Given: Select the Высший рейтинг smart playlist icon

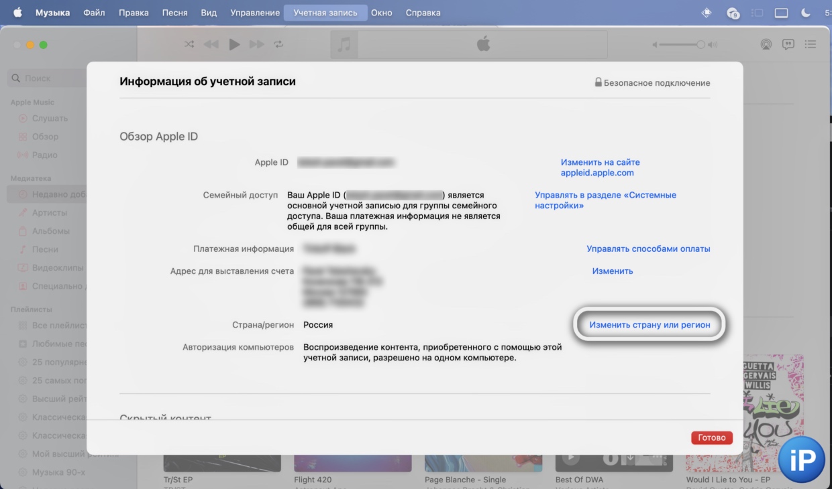Looking at the screenshot, I should (x=23, y=399).
